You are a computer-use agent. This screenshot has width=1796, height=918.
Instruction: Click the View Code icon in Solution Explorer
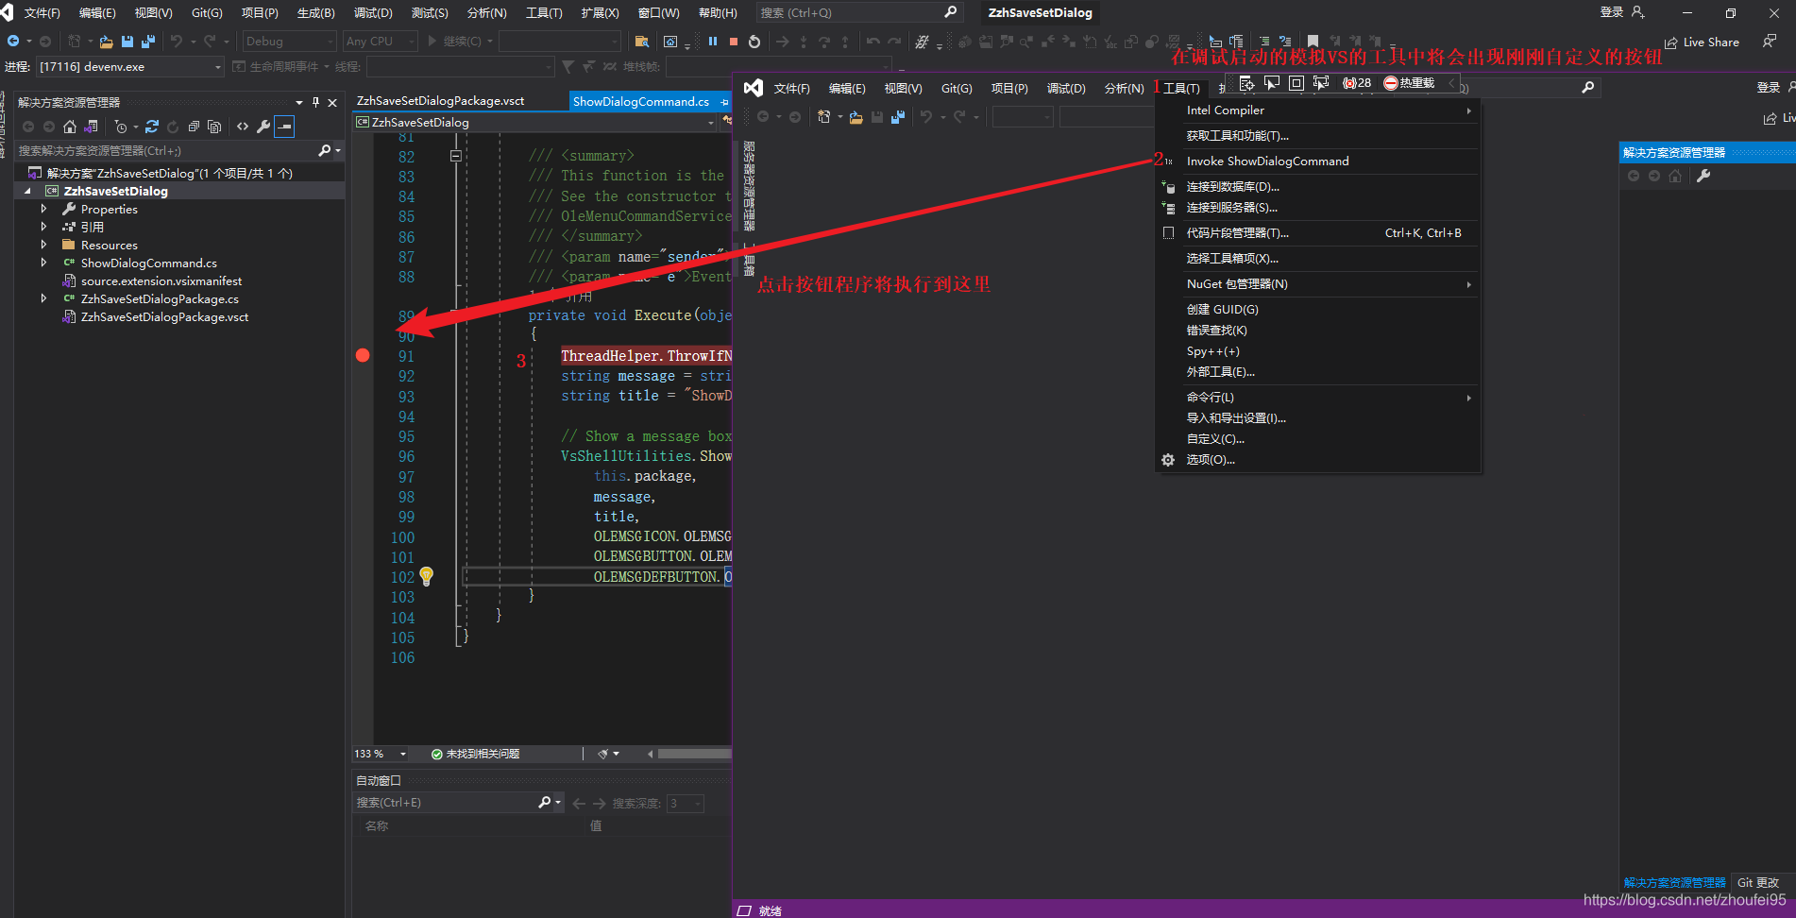(243, 127)
